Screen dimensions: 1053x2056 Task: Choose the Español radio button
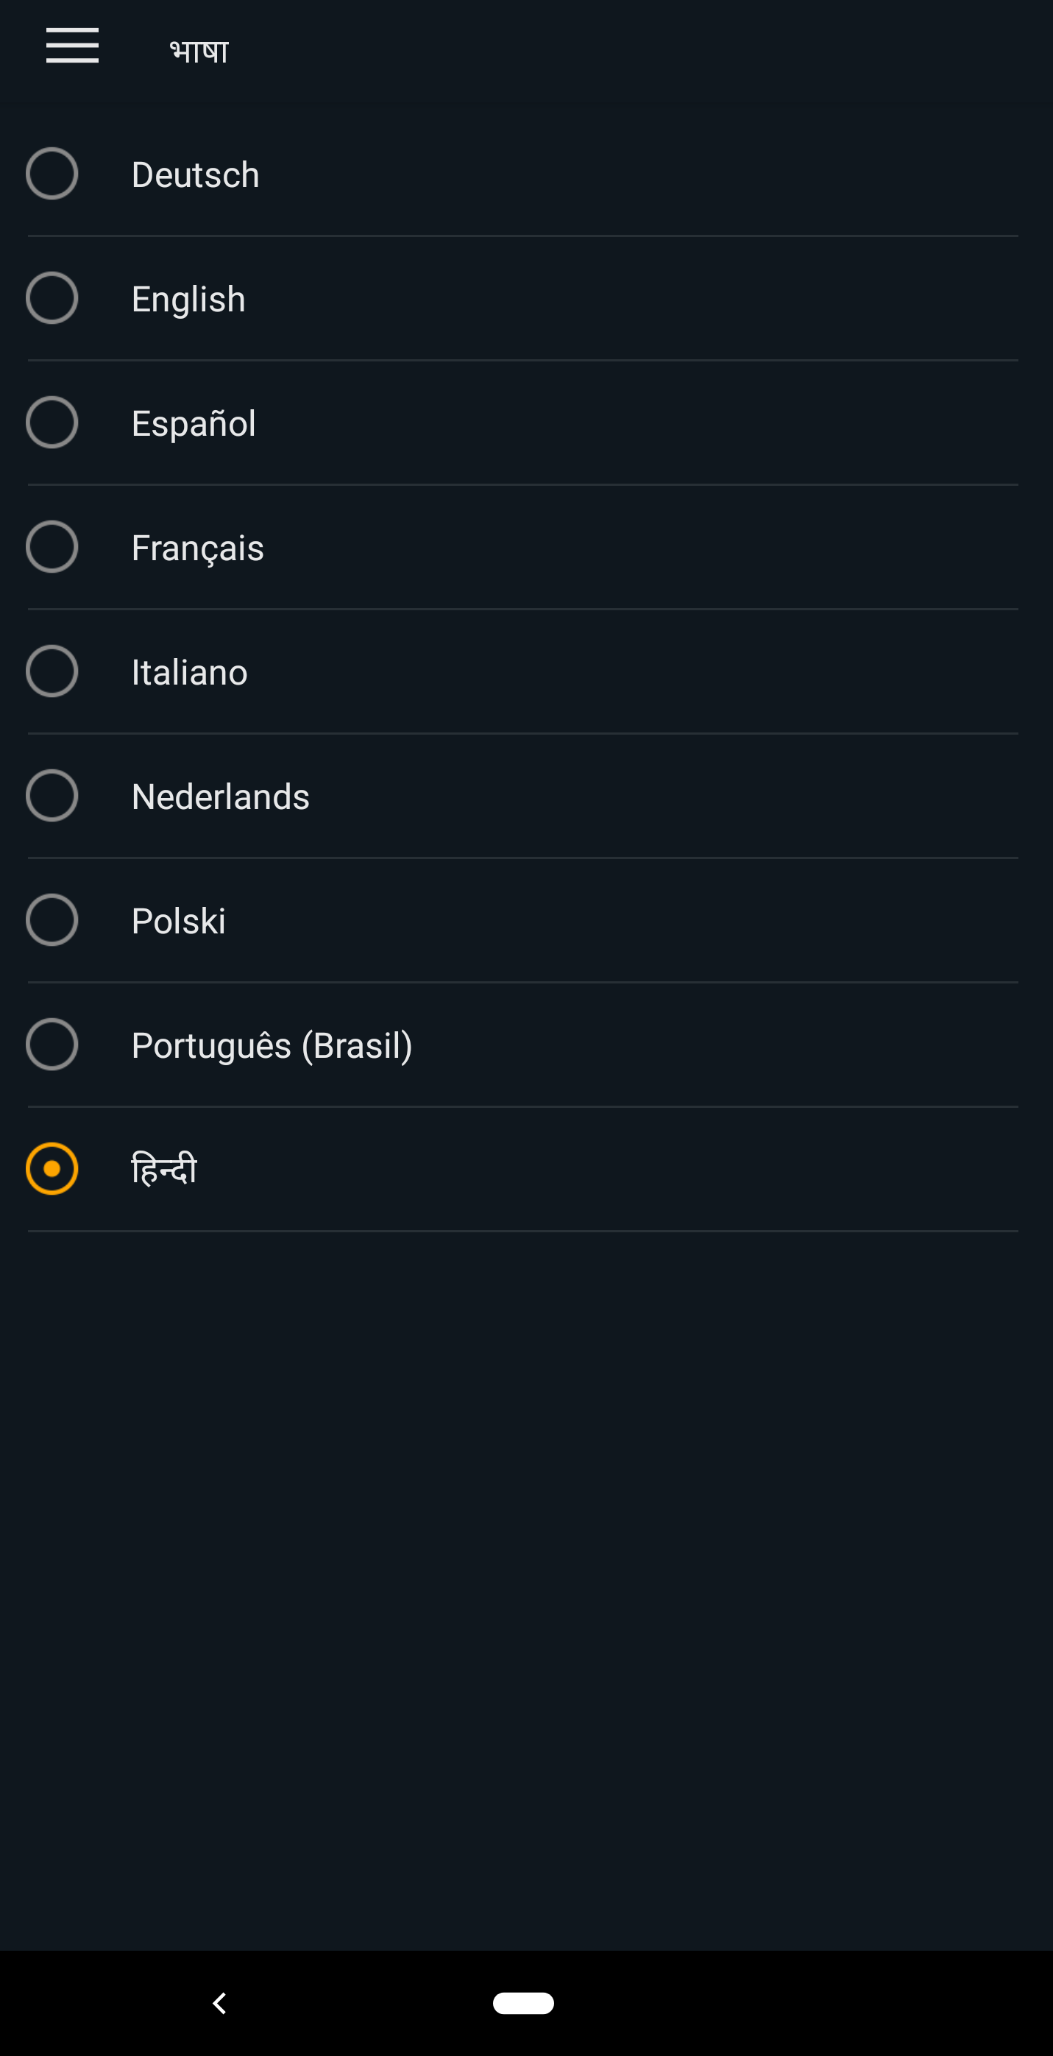click(x=52, y=423)
